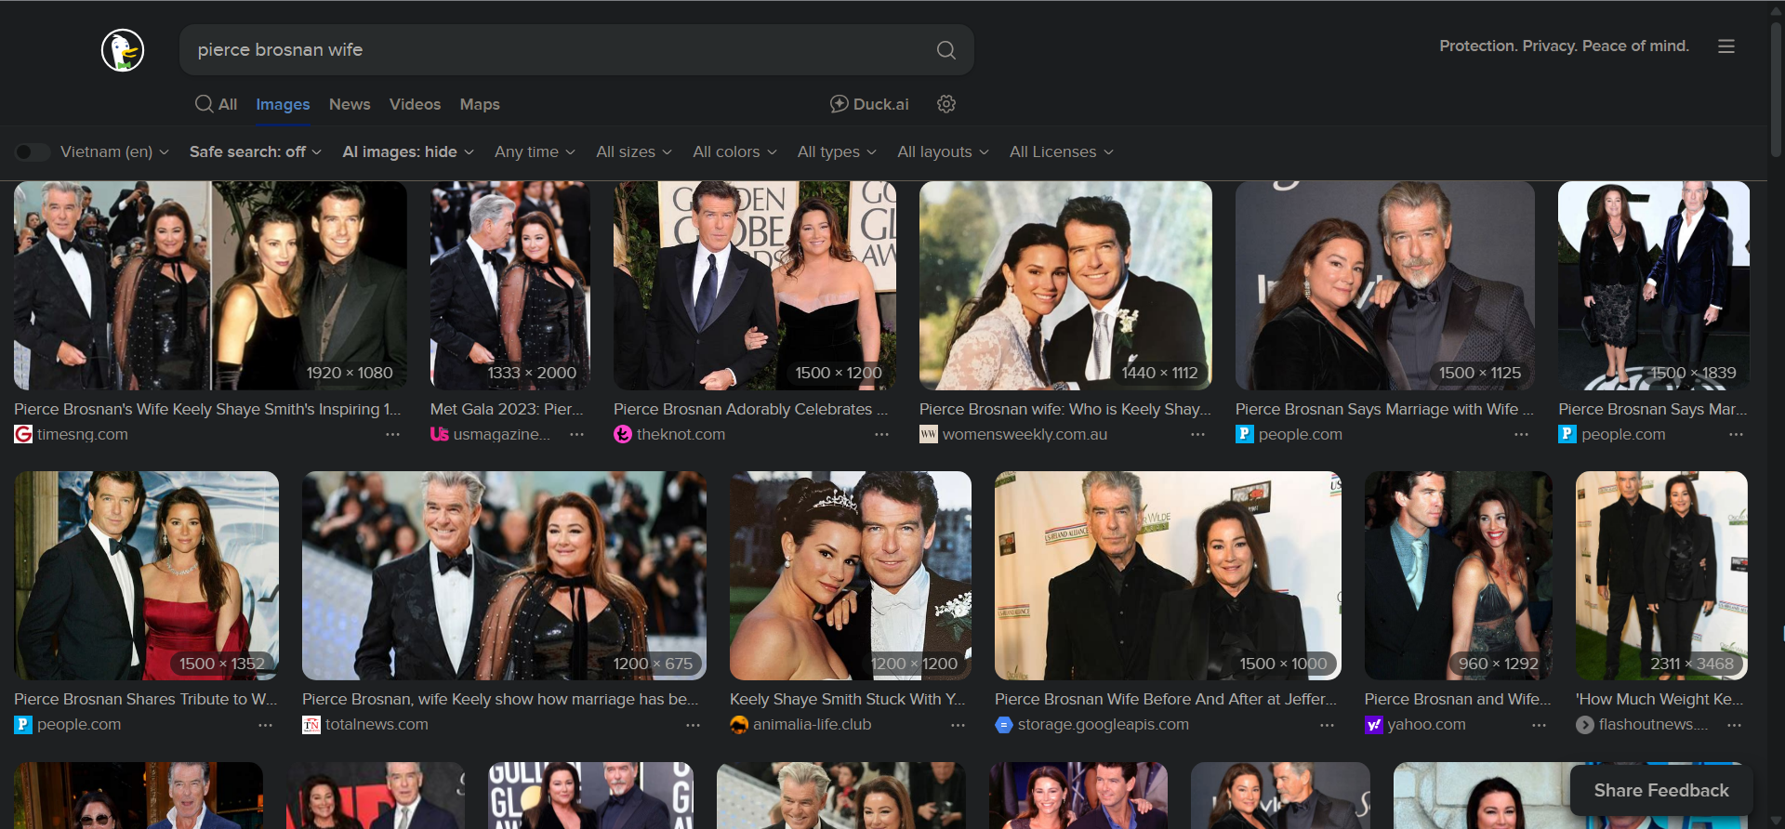Screen dimensions: 1785x829
Task: Open more options for 1500 × 1839 people.com result
Action: 1736,434
